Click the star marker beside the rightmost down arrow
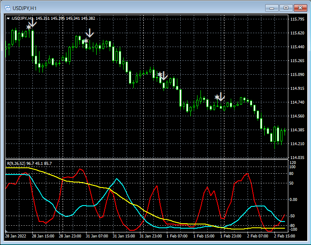The image size is (311, 245). click(217, 97)
